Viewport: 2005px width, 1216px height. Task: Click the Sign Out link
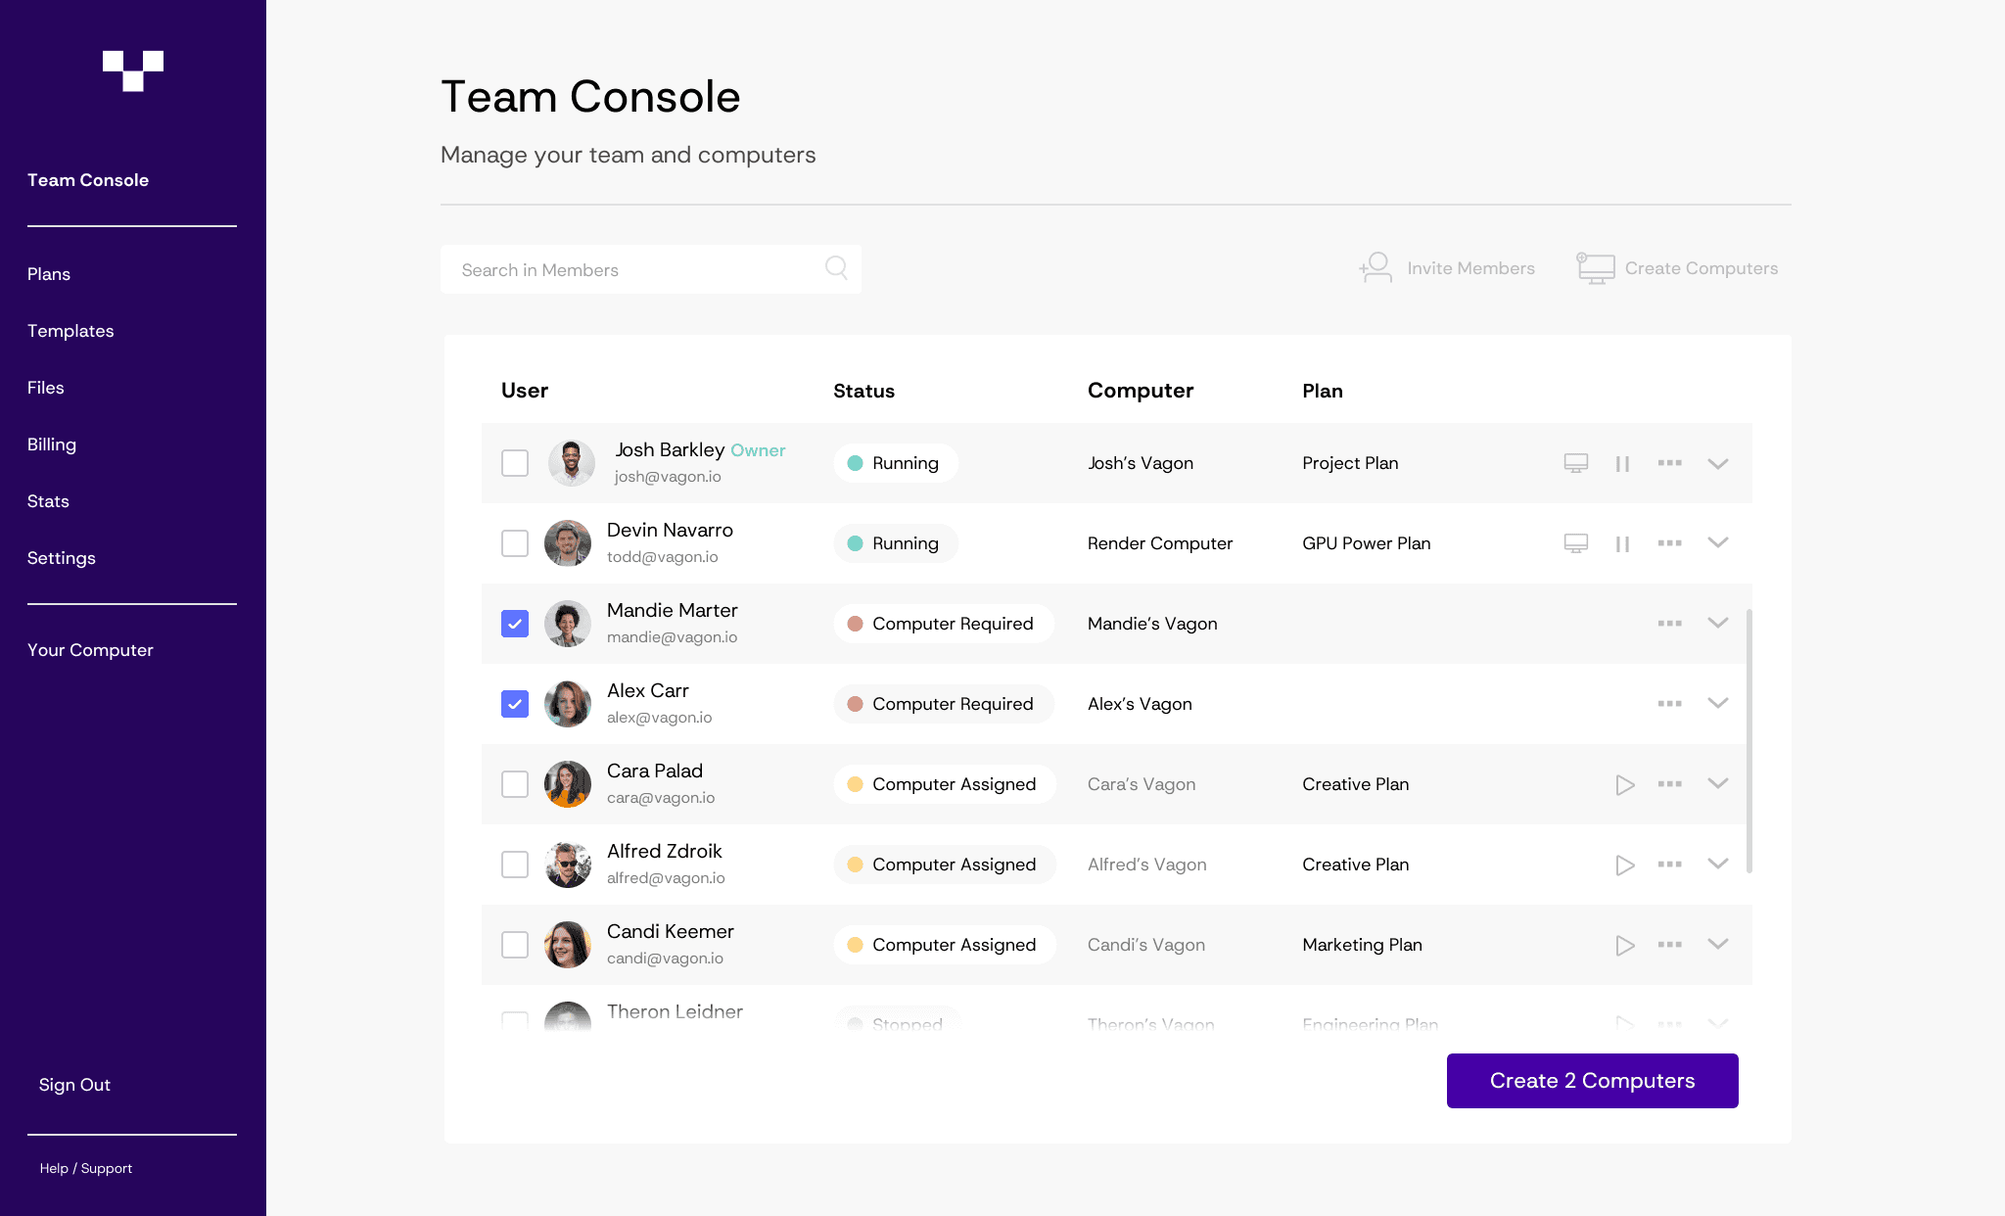coord(74,1084)
